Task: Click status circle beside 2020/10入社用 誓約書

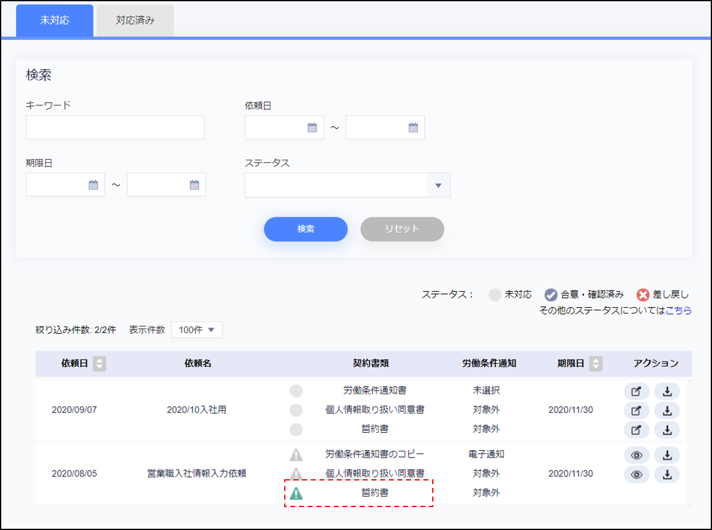Action: (296, 429)
